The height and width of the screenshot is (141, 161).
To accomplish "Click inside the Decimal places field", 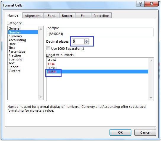I will click(x=78, y=41).
